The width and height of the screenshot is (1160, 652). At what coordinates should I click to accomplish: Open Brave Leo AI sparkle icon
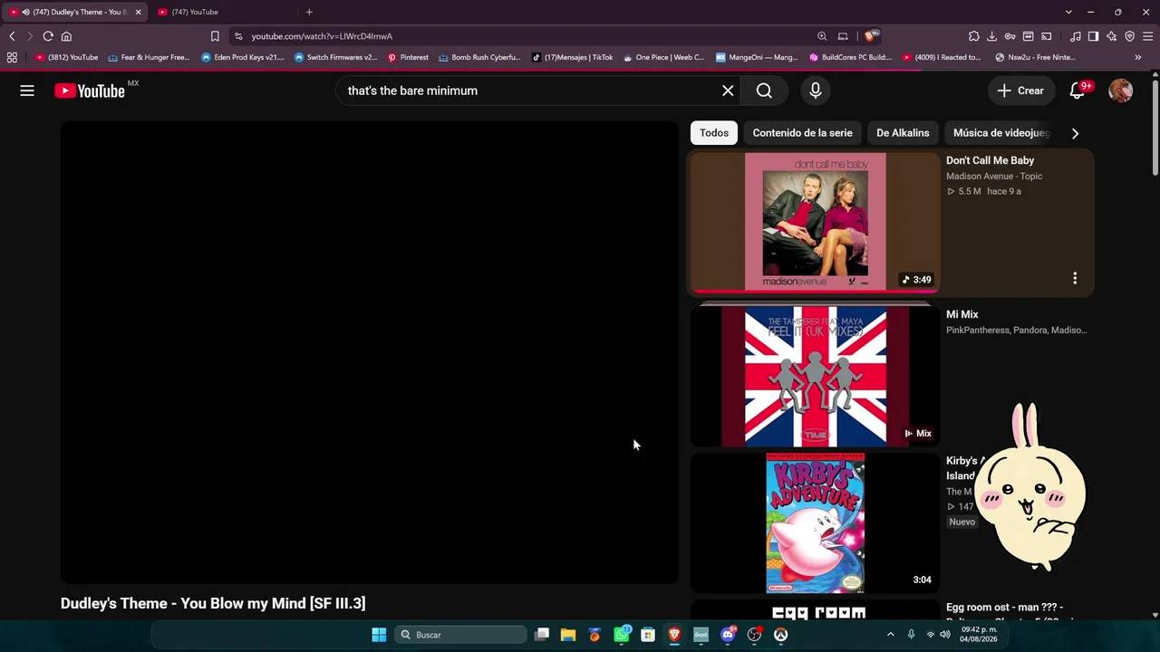point(1112,36)
